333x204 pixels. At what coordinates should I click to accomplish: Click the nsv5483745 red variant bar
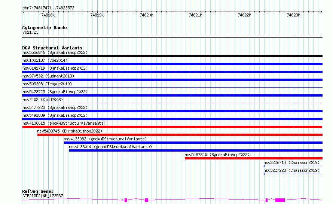[180, 135]
